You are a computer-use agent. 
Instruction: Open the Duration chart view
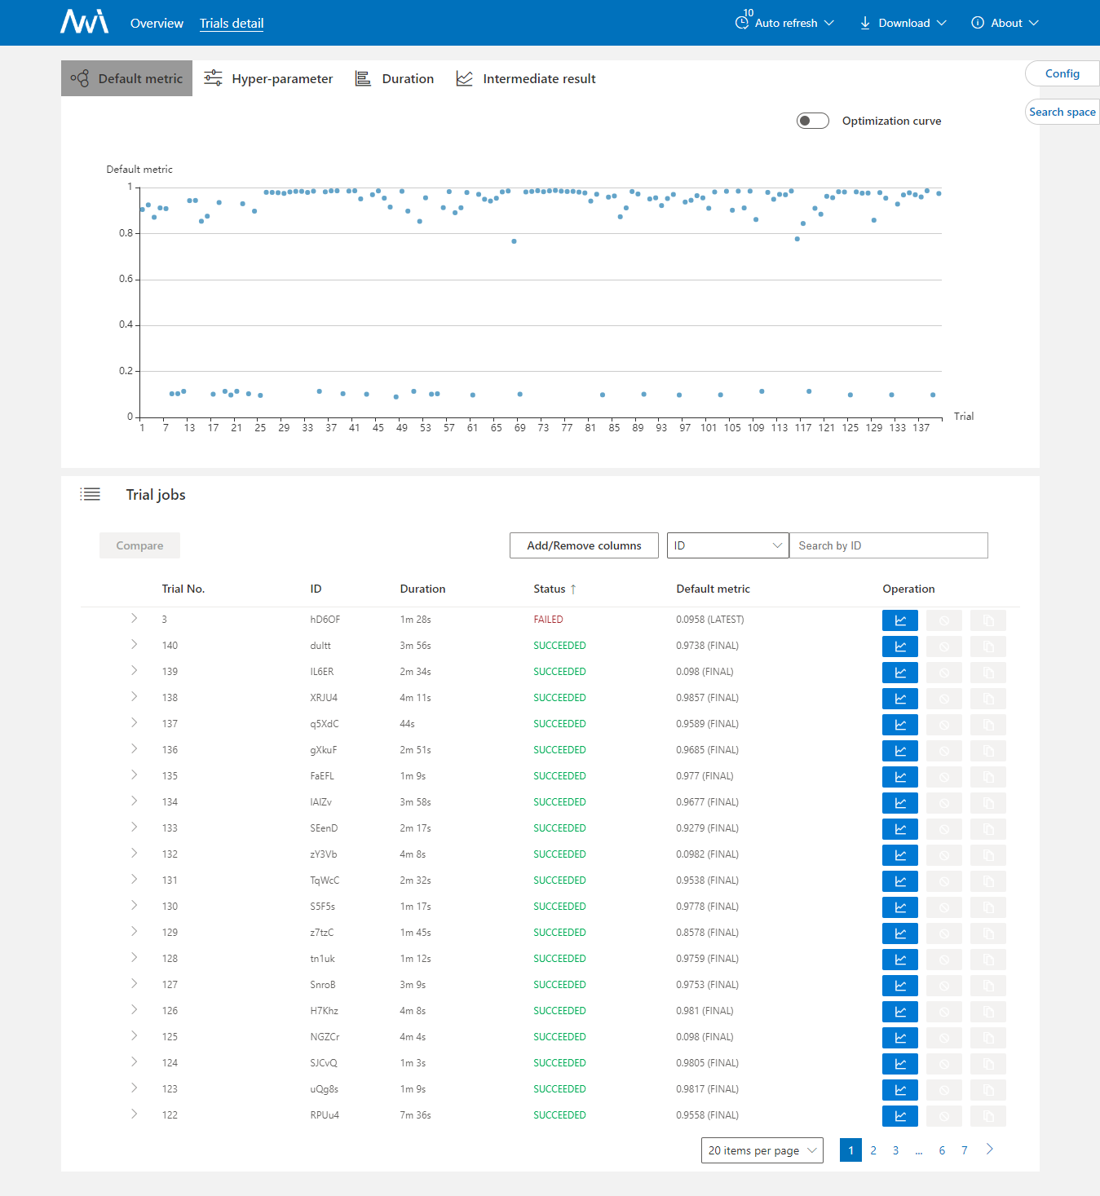[x=364, y=77]
